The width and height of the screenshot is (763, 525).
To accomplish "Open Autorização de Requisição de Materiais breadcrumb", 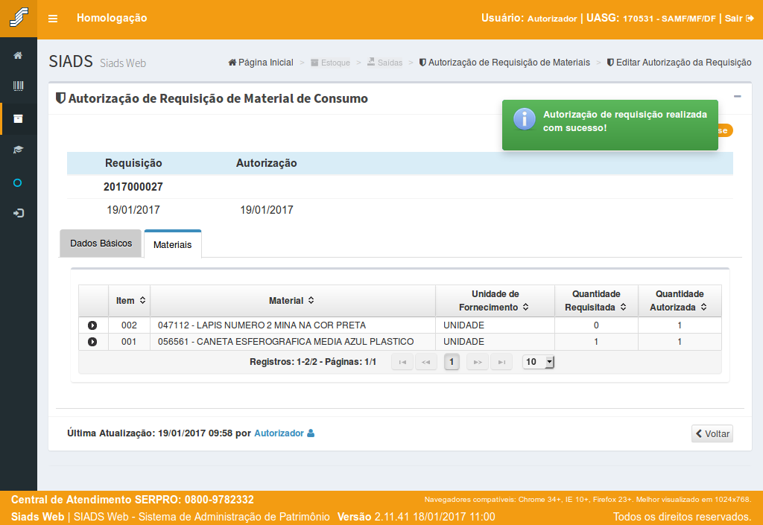I will tap(504, 63).
